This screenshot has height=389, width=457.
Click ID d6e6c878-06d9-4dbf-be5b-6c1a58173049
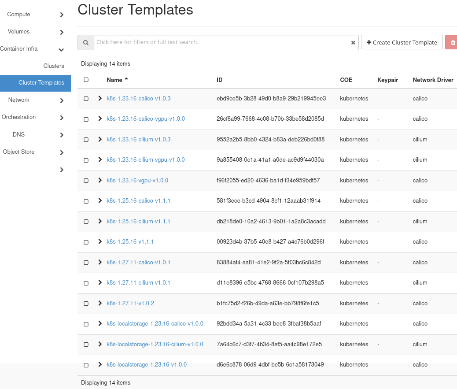click(x=270, y=364)
